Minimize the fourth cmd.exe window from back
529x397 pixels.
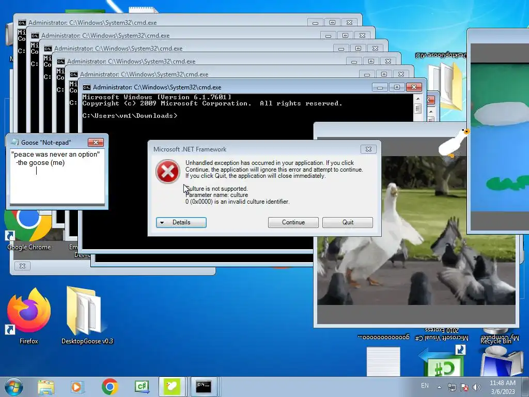pos(354,62)
